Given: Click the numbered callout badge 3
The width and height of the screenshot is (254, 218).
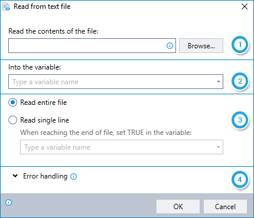Looking at the screenshot, I should pos(240,120).
